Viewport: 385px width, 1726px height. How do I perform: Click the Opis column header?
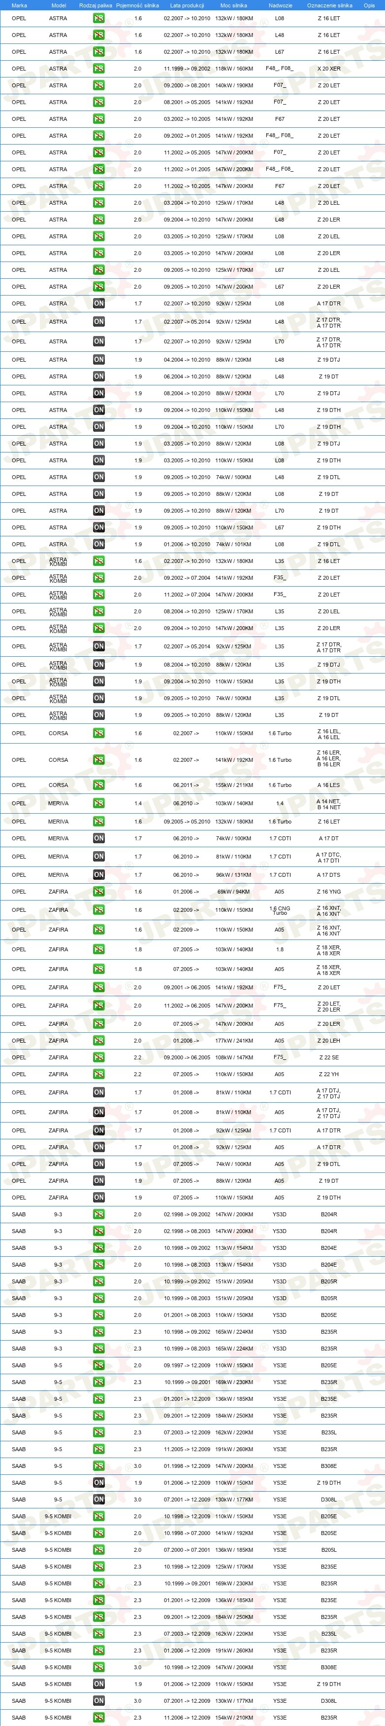click(x=369, y=5)
